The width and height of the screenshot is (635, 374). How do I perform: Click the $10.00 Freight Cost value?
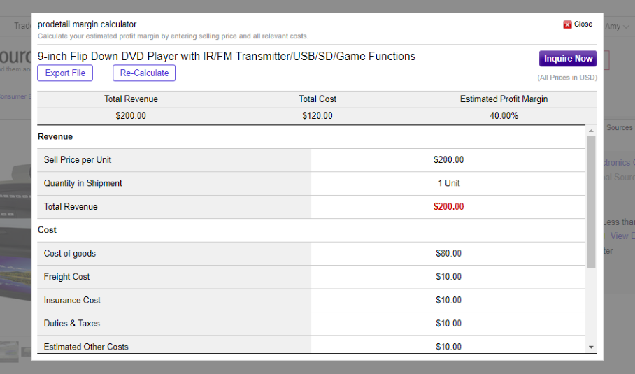coord(448,277)
